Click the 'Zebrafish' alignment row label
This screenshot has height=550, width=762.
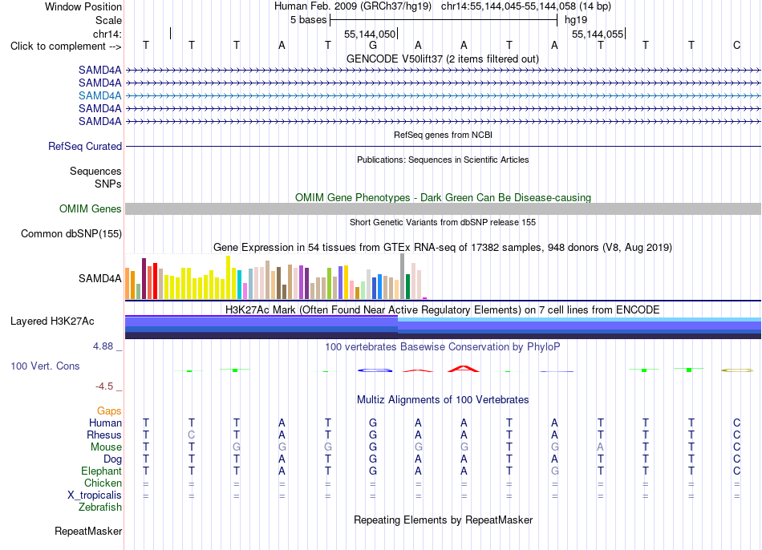pyautogui.click(x=100, y=507)
